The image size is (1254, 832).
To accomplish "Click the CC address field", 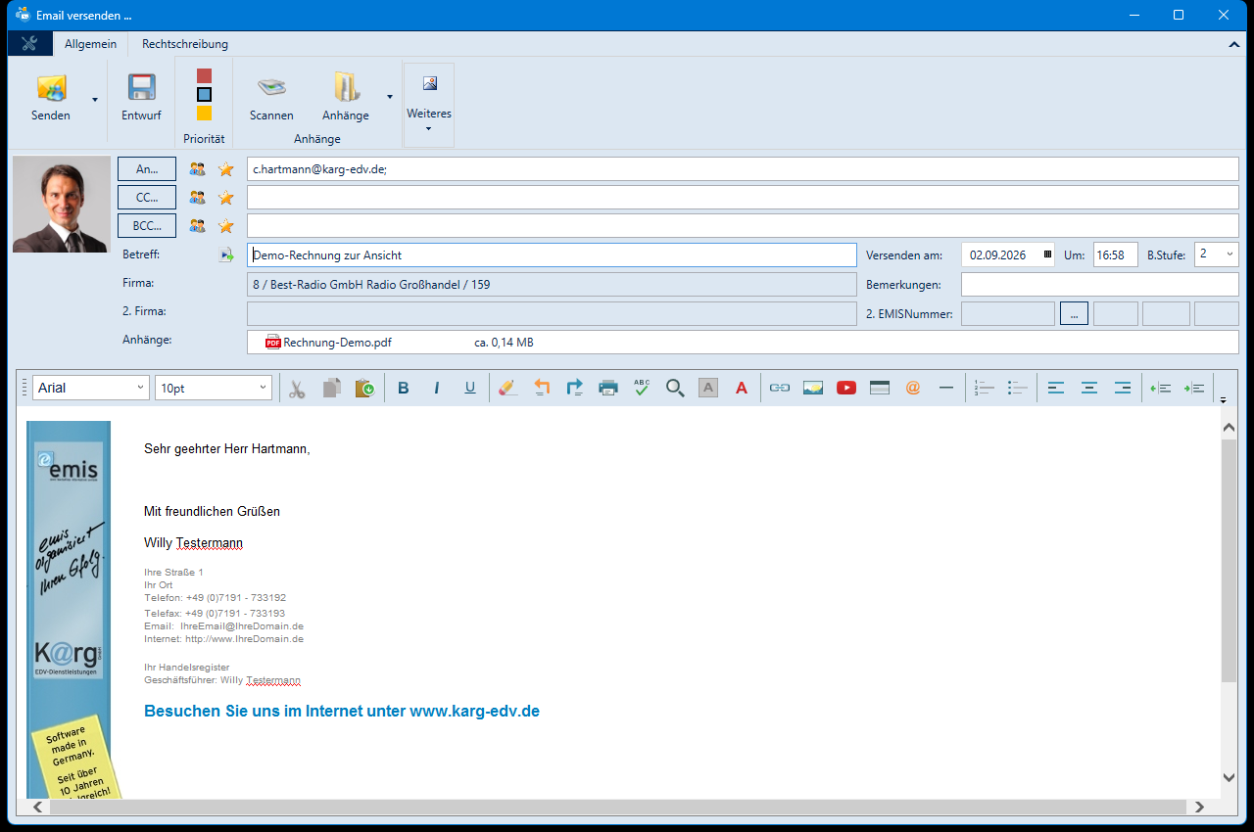I will (x=743, y=198).
